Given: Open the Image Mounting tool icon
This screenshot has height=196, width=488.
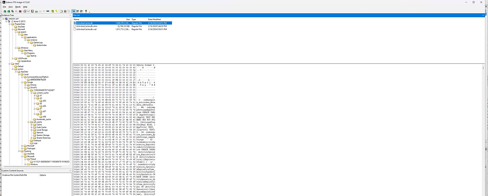Looking at the screenshot, I should click(x=12, y=11).
